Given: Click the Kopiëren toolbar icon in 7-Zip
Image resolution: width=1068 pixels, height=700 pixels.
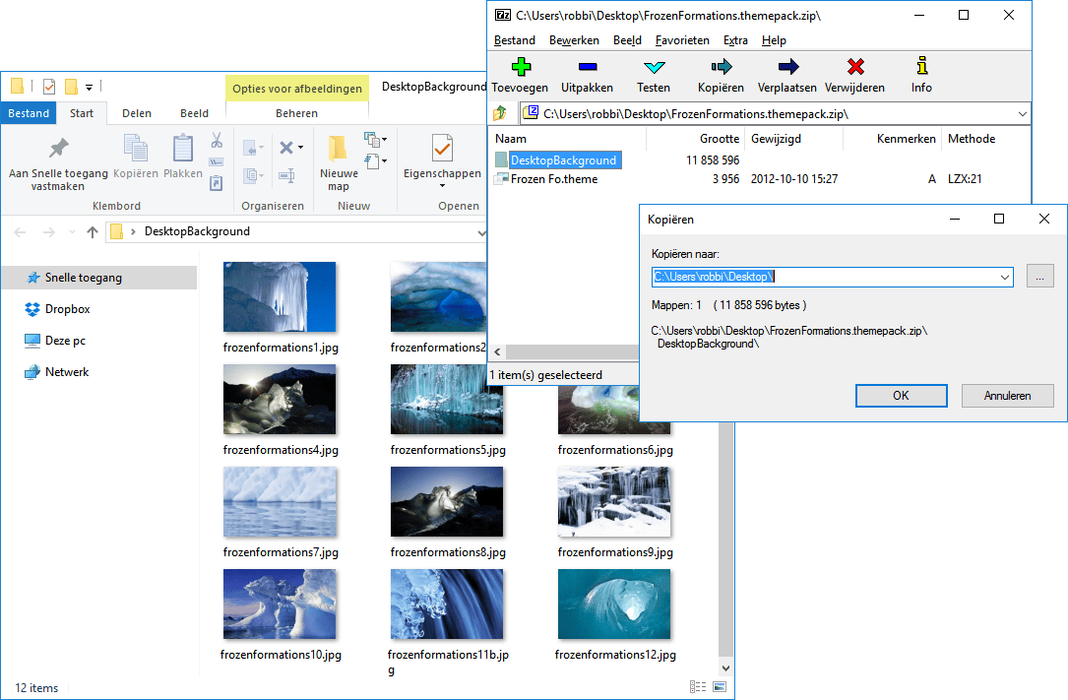Looking at the screenshot, I should coord(721,68).
